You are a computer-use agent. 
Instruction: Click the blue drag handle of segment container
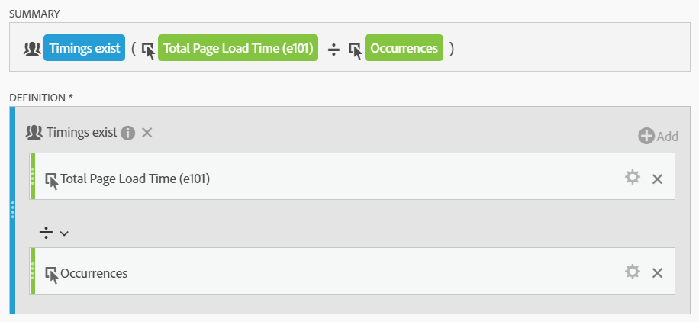(x=12, y=210)
